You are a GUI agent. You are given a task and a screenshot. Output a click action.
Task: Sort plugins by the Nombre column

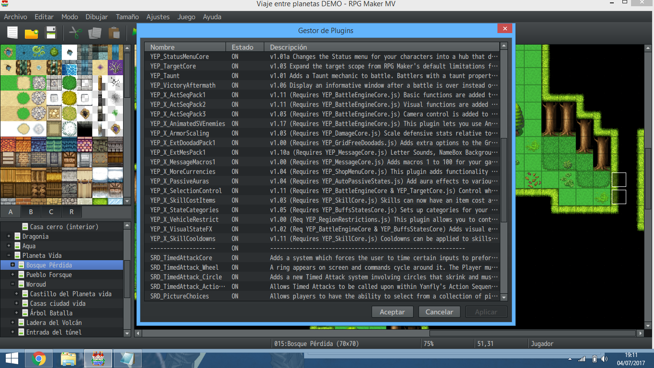click(x=185, y=47)
